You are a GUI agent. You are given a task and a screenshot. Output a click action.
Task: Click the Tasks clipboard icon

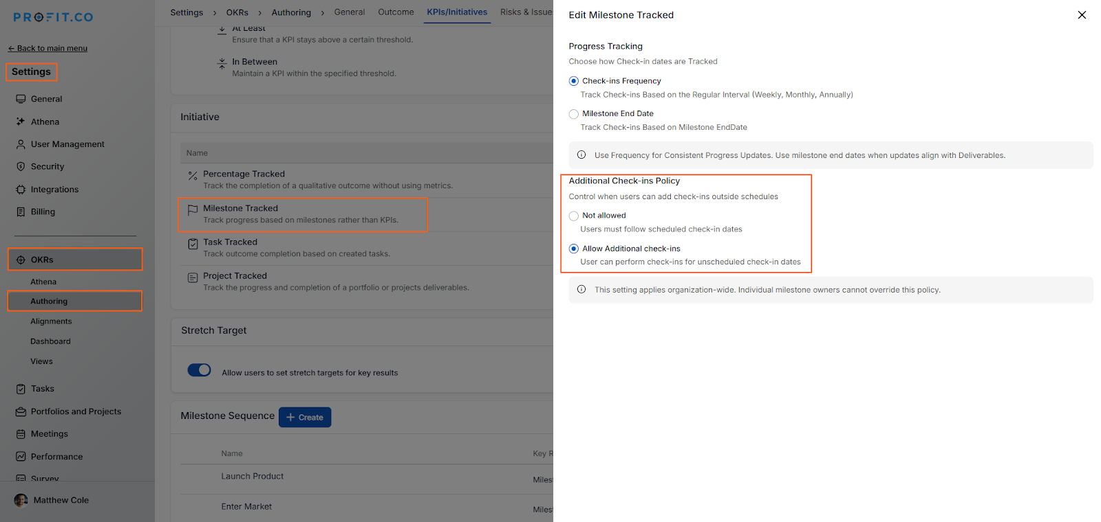(x=21, y=389)
